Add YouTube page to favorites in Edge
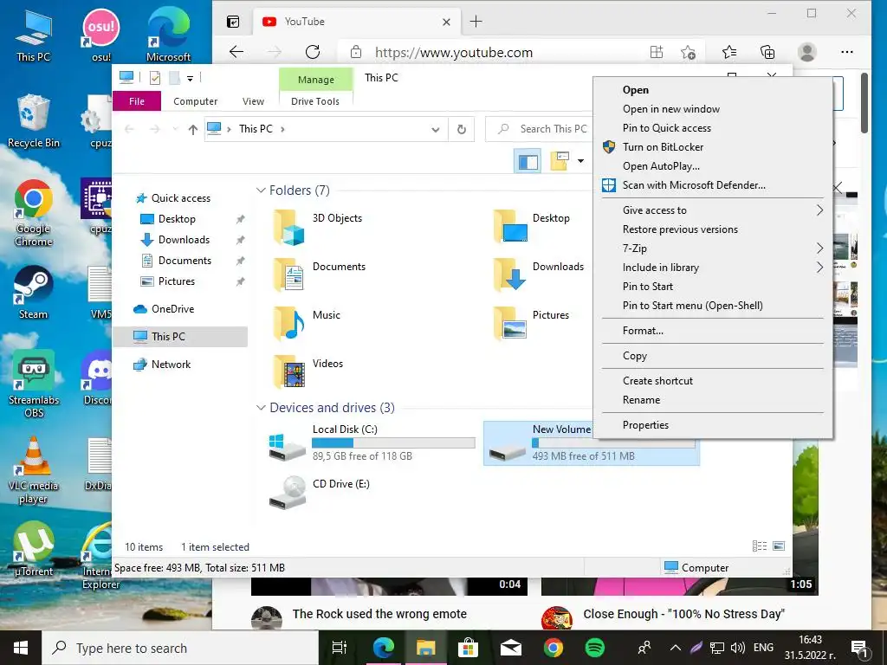 click(688, 53)
